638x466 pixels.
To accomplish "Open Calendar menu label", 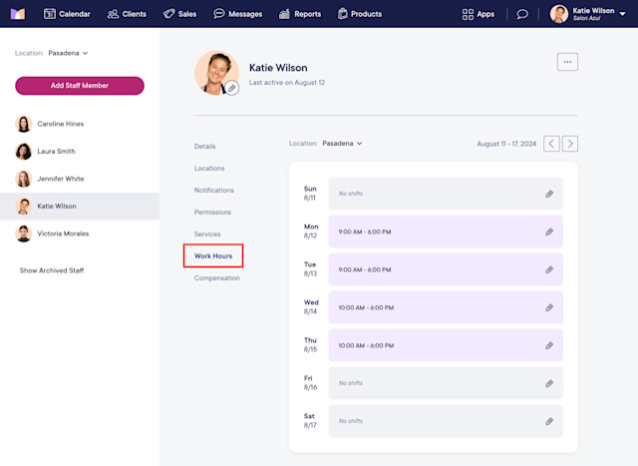I will 75,14.
